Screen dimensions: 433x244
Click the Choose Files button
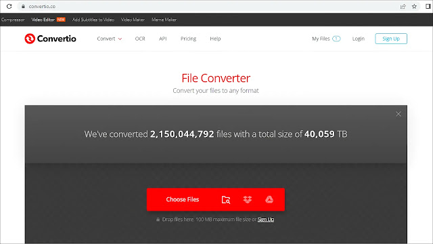click(x=183, y=199)
